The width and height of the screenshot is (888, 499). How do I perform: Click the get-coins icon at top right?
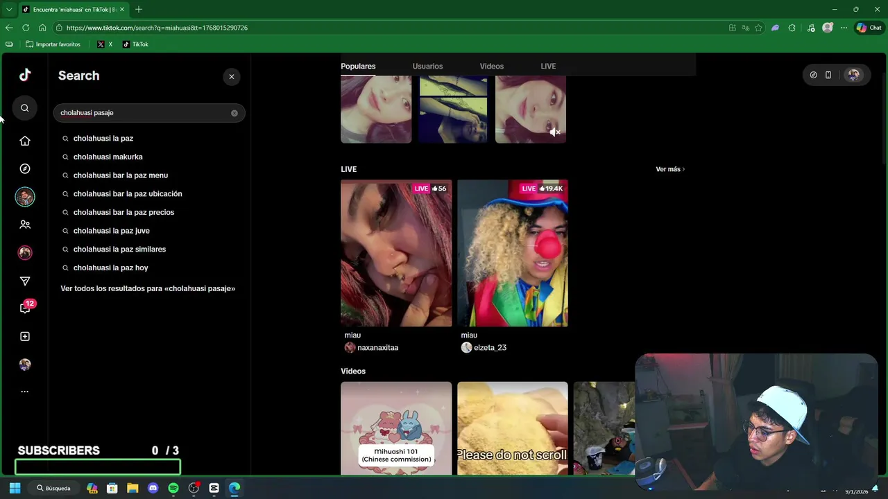(813, 75)
